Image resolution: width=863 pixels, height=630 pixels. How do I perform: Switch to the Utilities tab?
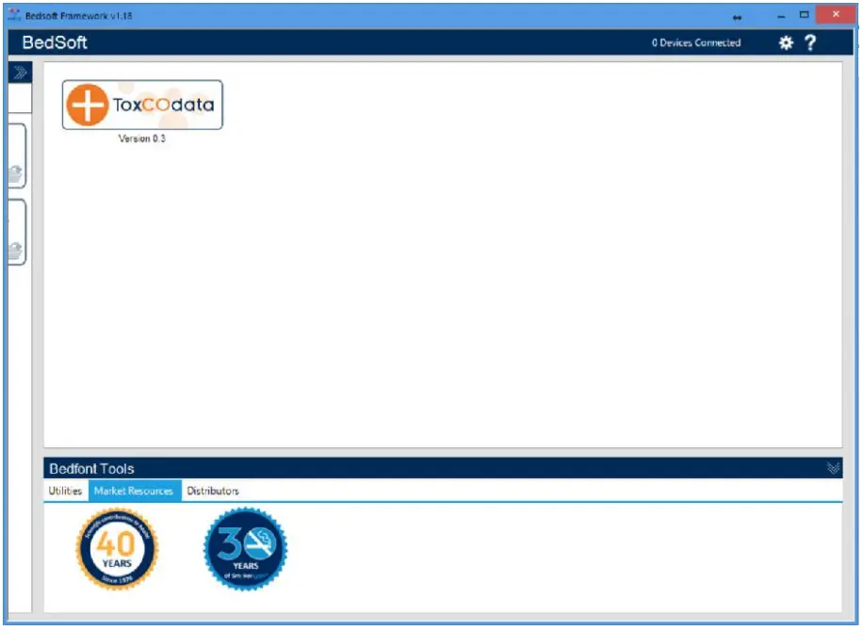[63, 491]
